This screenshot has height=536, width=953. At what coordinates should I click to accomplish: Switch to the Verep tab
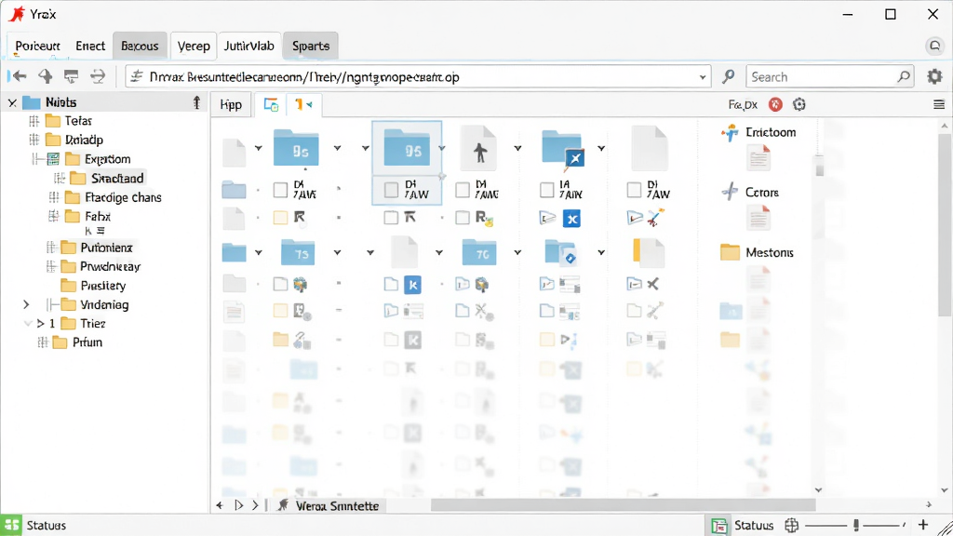194,47
